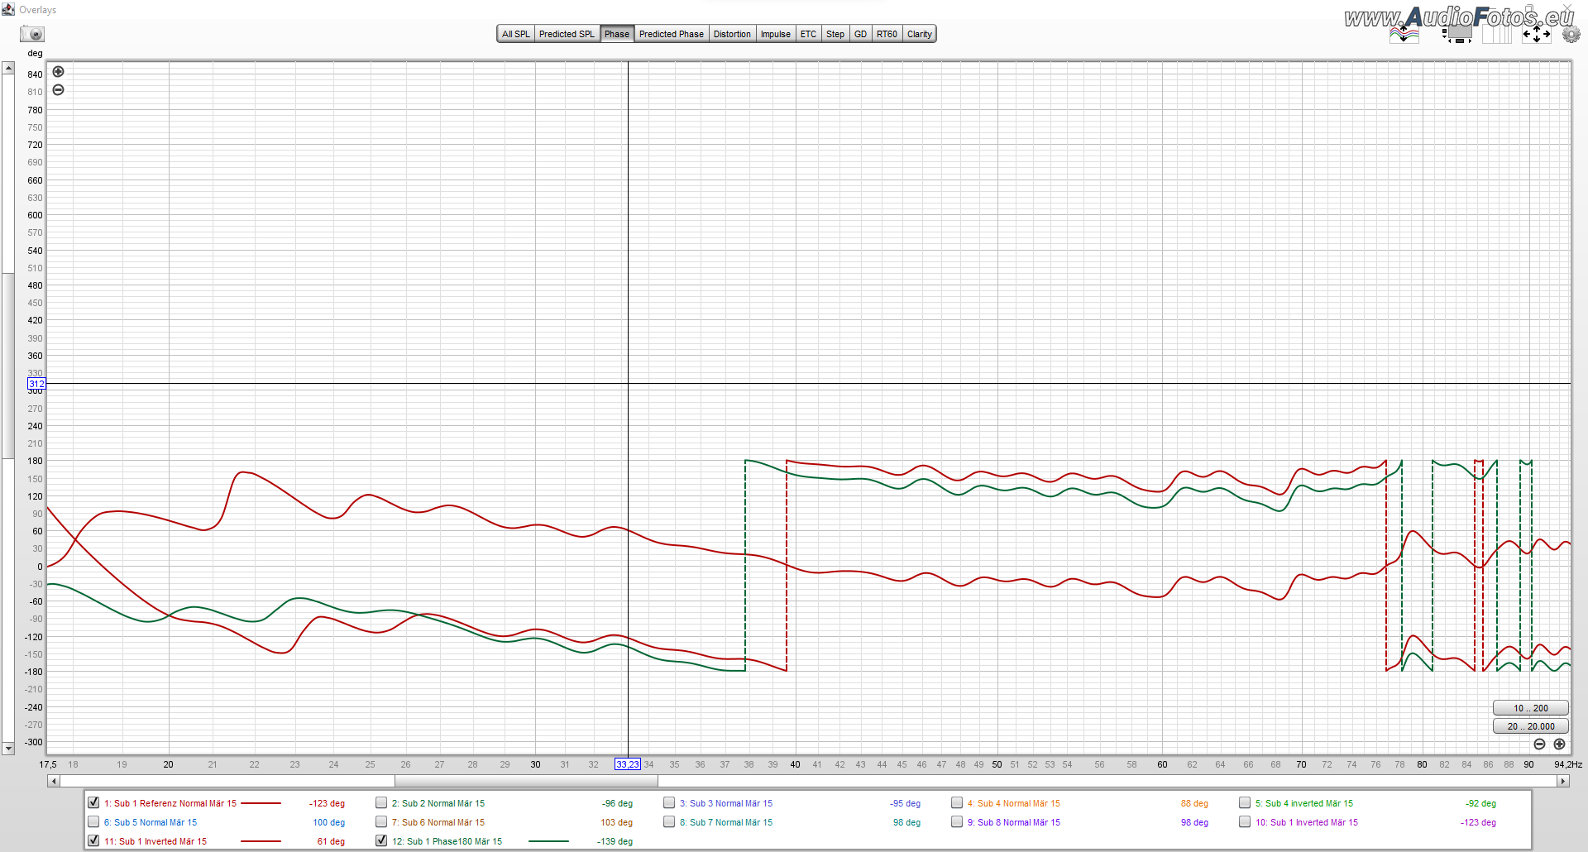Set range with 20 .. 20.000 button
The width and height of the screenshot is (1588, 852).
(1530, 726)
